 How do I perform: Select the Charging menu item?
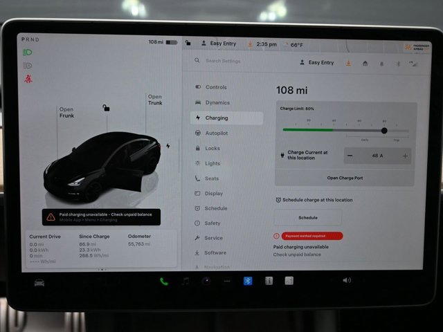point(226,118)
